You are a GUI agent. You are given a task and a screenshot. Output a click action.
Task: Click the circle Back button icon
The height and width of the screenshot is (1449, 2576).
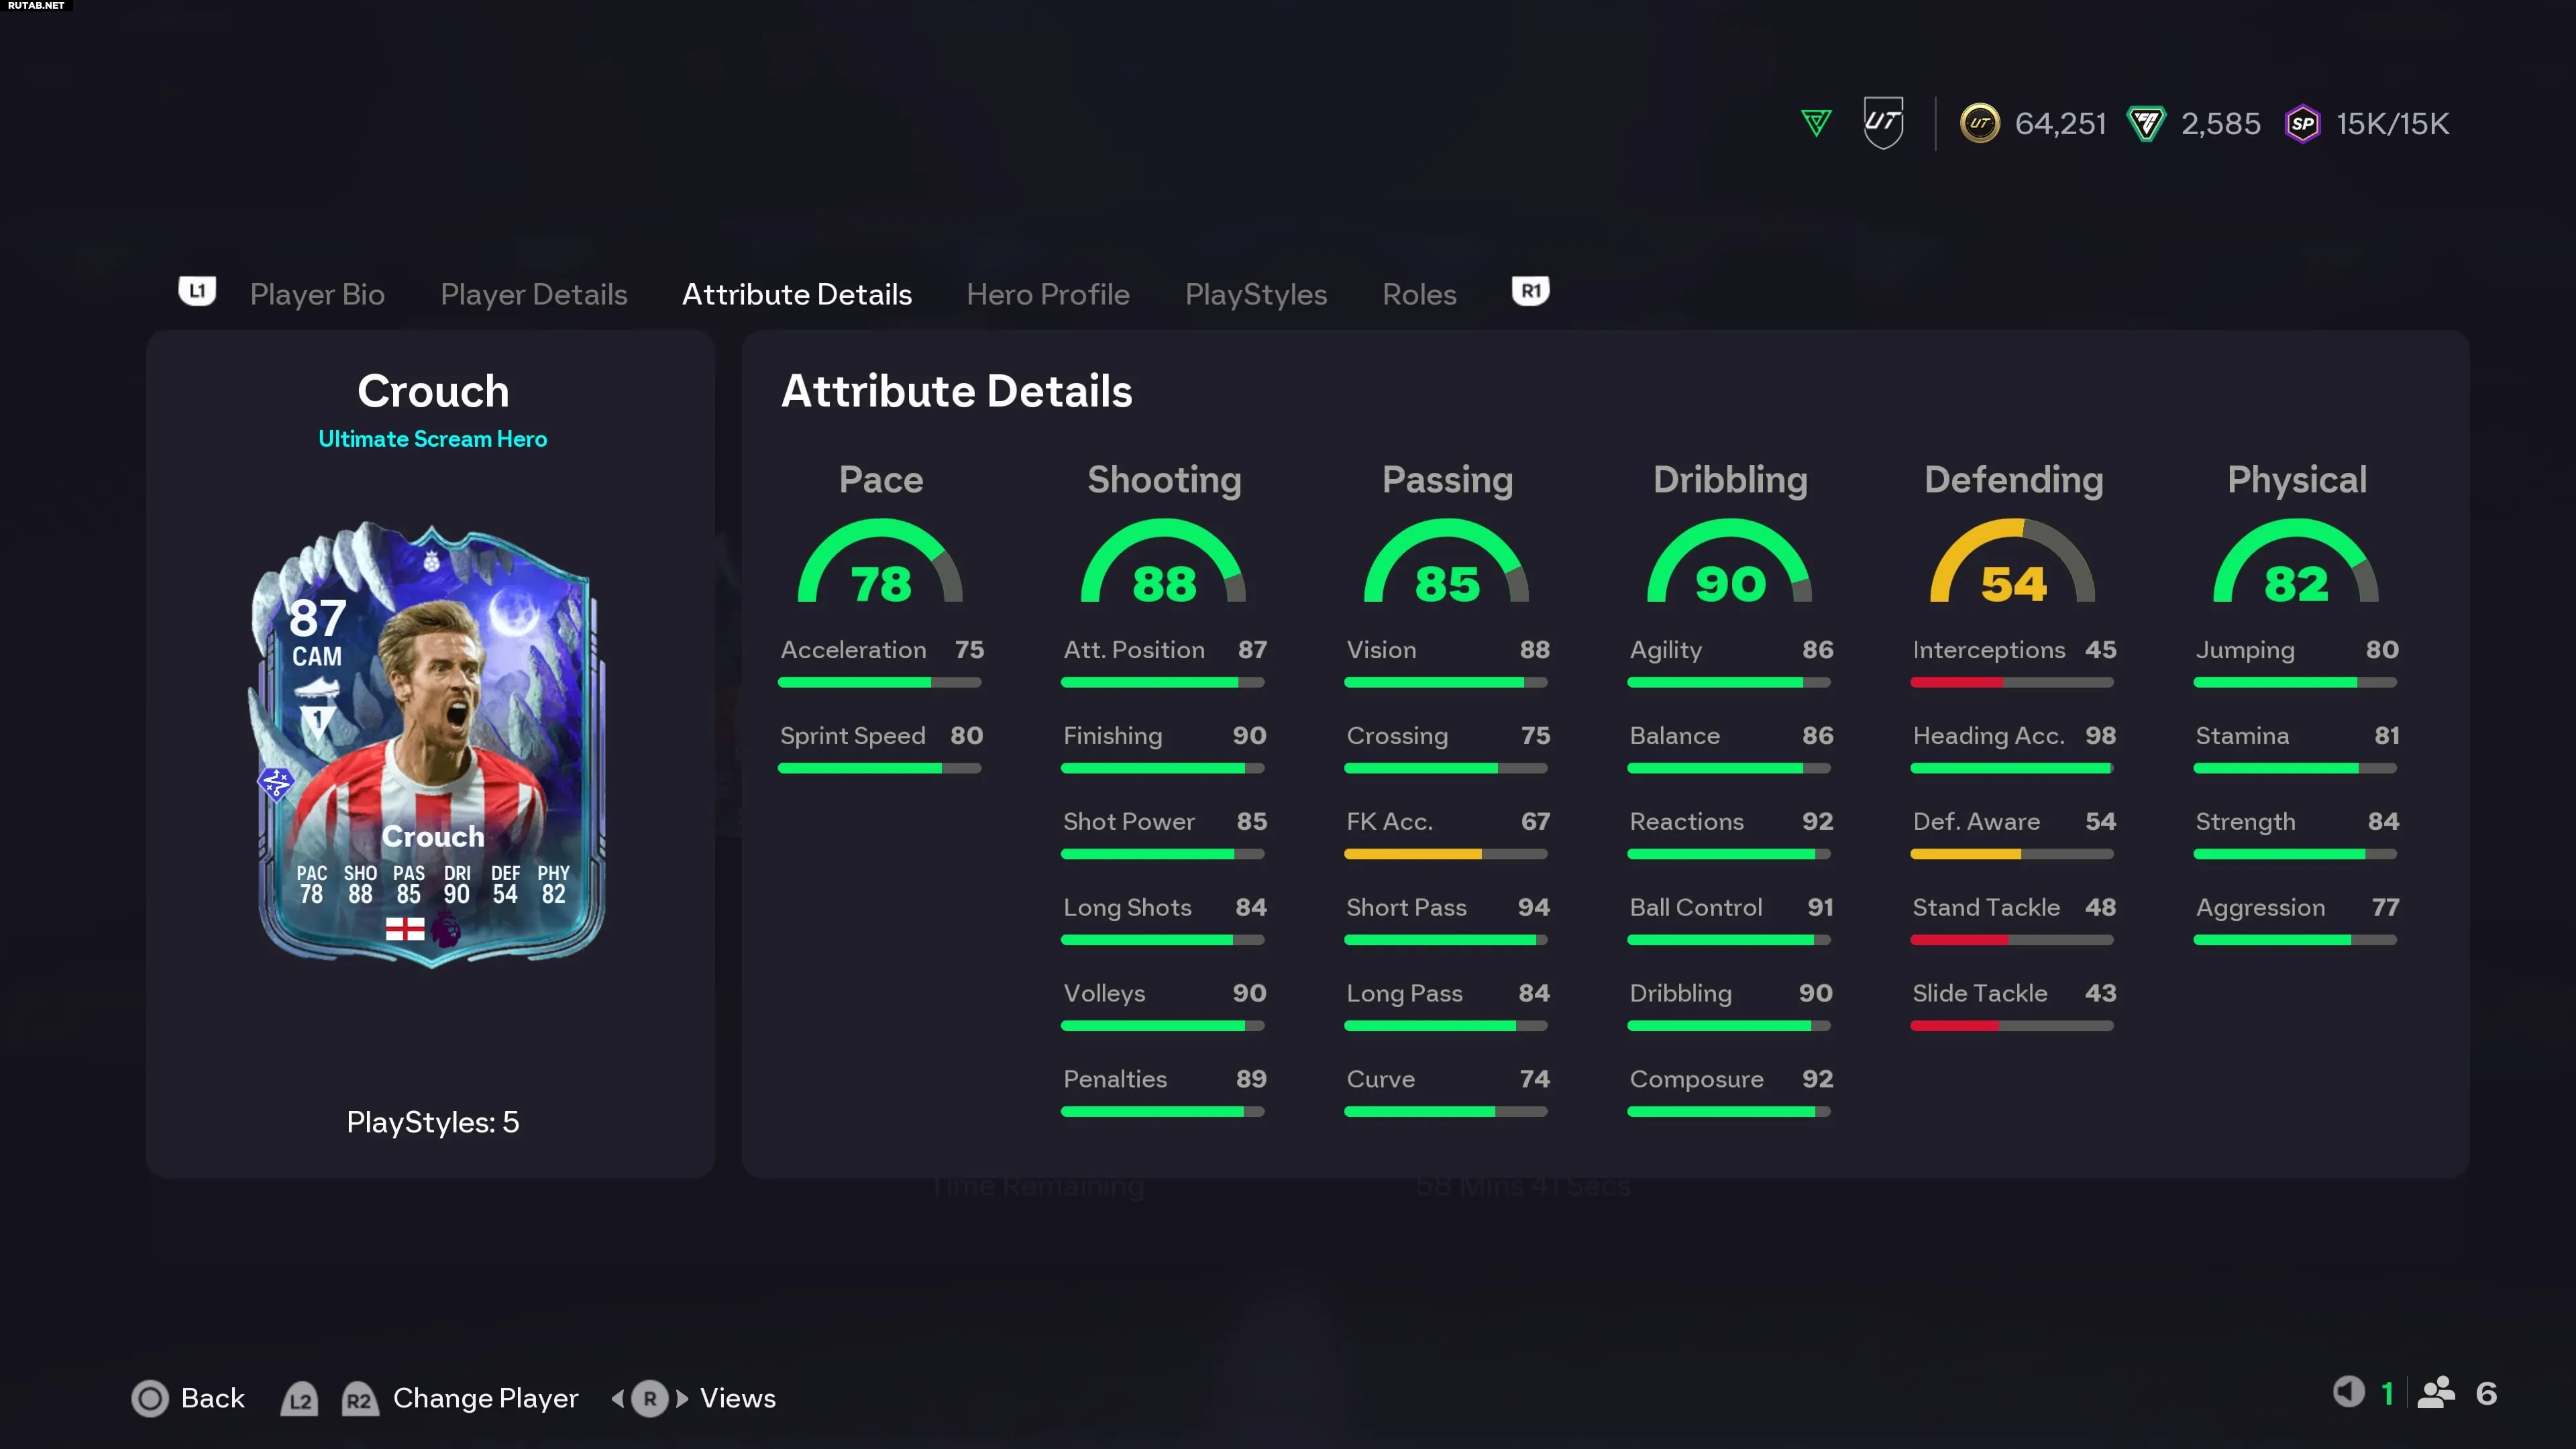[x=150, y=1398]
